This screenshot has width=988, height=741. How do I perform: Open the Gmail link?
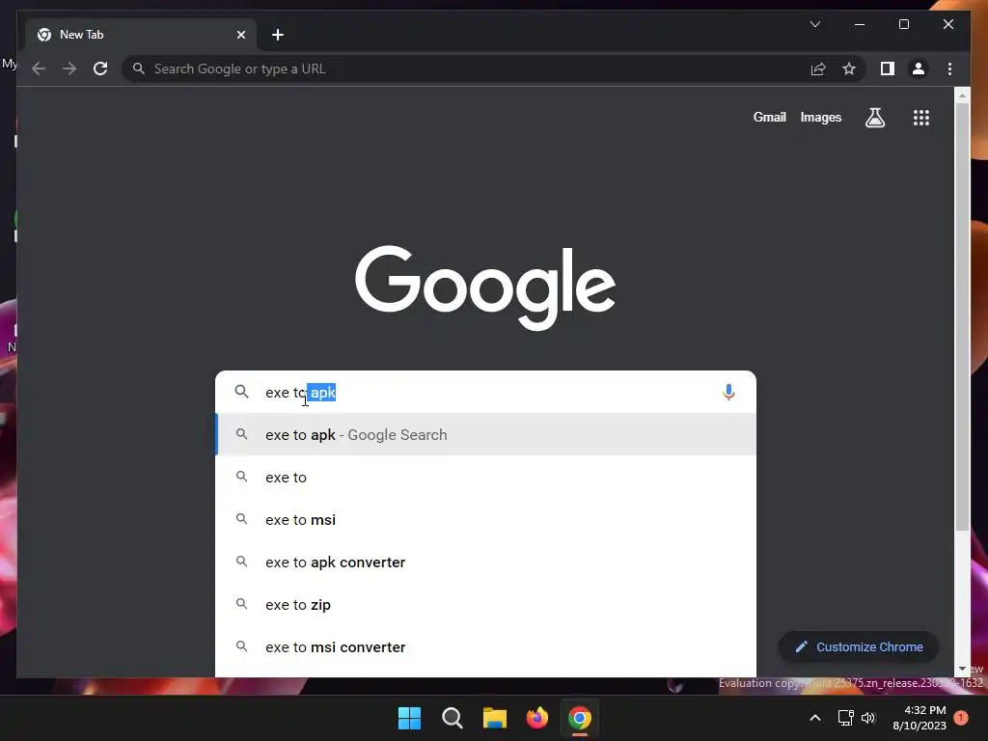tap(769, 117)
